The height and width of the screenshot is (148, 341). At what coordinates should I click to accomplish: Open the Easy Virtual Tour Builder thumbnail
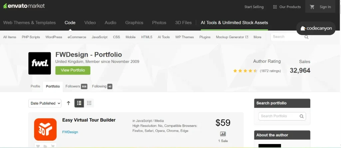[45, 129]
